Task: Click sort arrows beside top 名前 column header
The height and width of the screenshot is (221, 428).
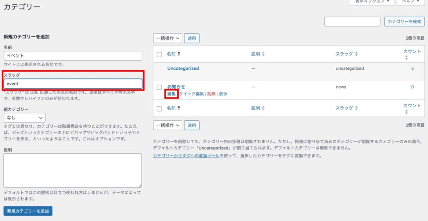Action: (179, 54)
